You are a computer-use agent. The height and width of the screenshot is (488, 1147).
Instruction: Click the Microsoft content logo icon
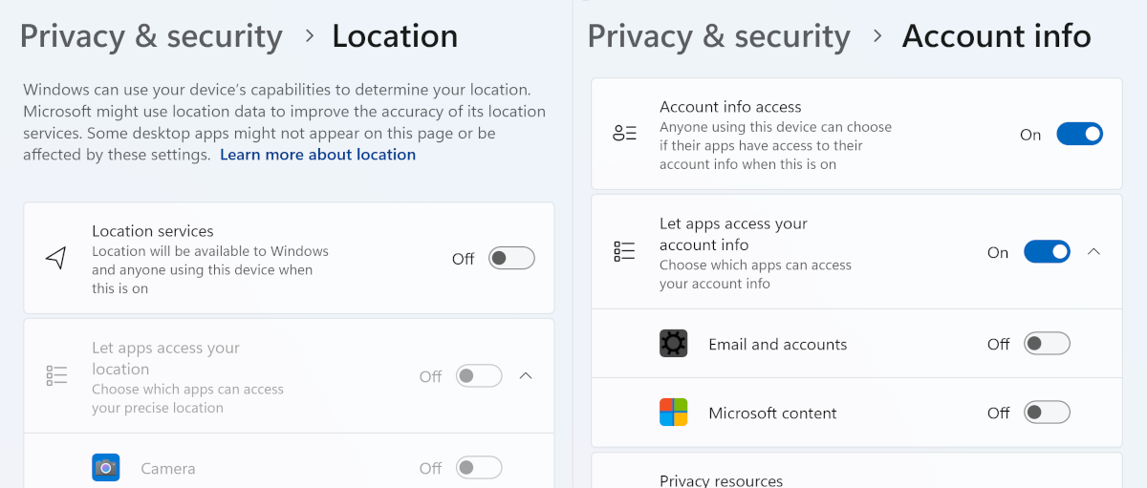pyautogui.click(x=674, y=413)
